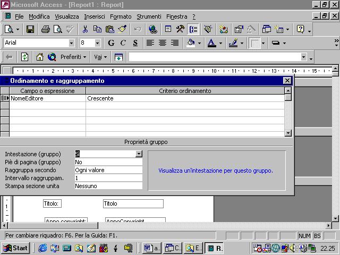Open the File menu
The height and width of the screenshot is (255, 340).
click(x=19, y=16)
